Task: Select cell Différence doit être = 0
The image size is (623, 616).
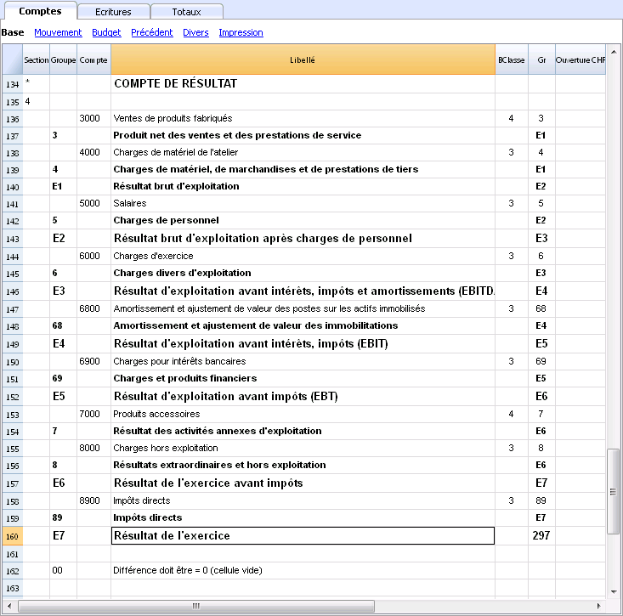Action: pyautogui.click(x=303, y=571)
